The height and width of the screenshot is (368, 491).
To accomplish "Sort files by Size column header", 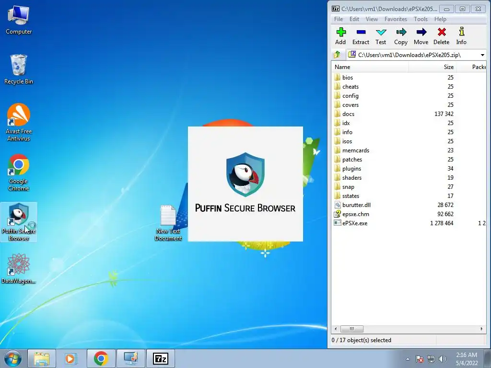I will tap(432, 67).
